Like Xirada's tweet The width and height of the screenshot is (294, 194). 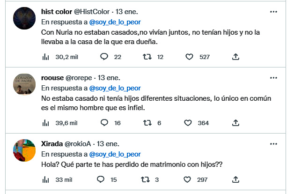pyautogui.click(x=189, y=179)
